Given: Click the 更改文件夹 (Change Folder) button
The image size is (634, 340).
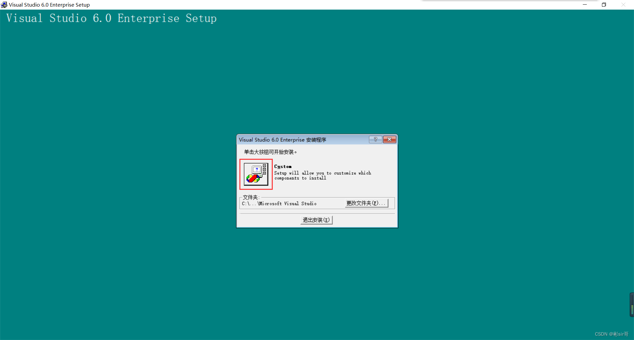Looking at the screenshot, I should click(x=367, y=203).
